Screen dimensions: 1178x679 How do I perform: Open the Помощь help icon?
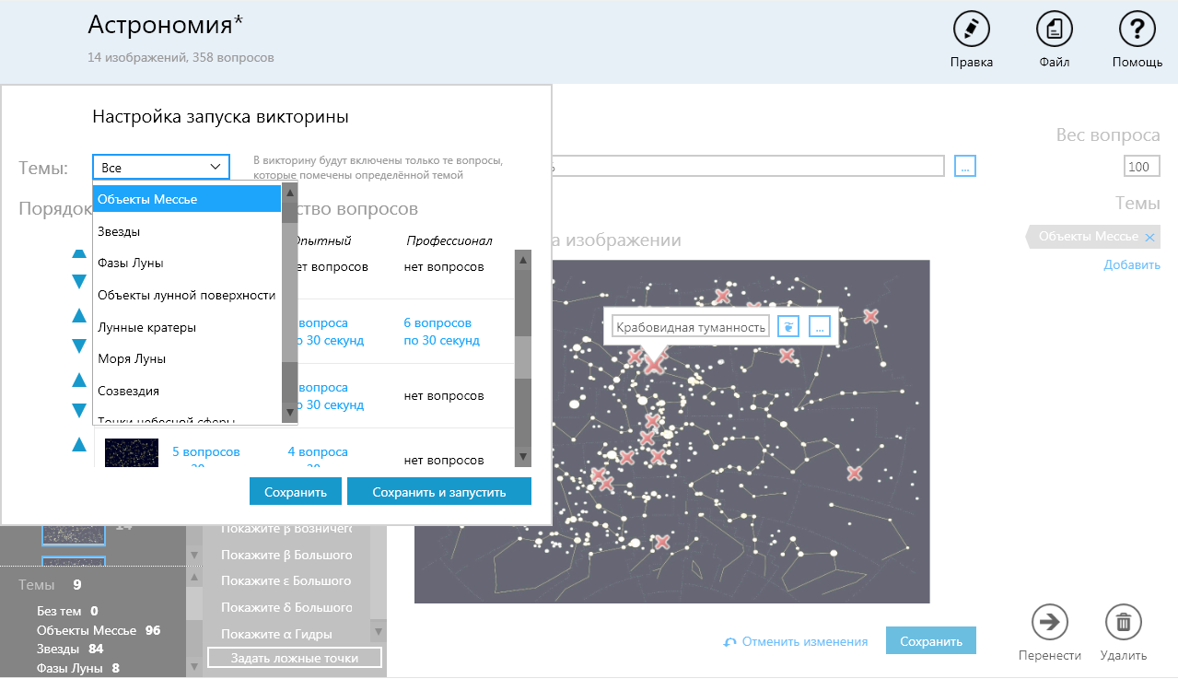(1137, 29)
